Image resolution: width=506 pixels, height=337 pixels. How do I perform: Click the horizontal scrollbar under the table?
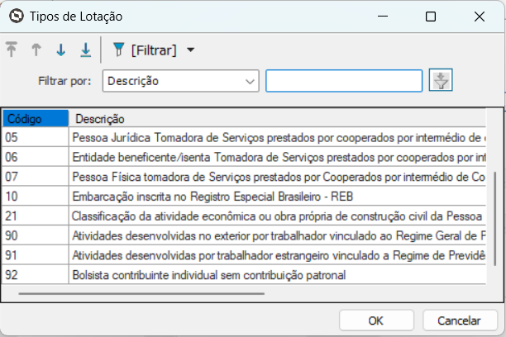click(x=141, y=292)
